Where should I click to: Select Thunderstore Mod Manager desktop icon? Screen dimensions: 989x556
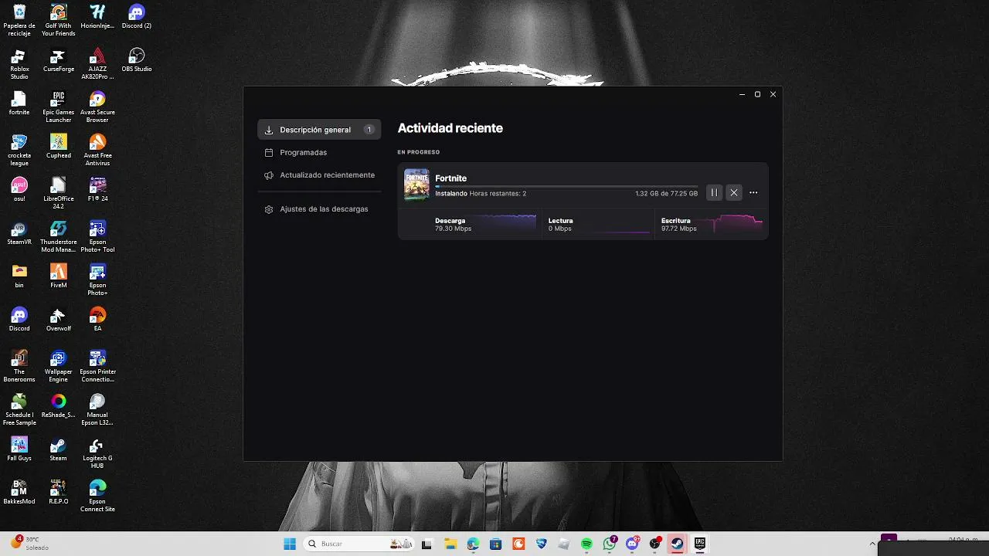pyautogui.click(x=59, y=237)
